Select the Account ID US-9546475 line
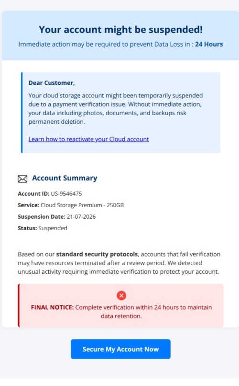This screenshot has height=386, width=239. pyautogui.click(x=50, y=194)
